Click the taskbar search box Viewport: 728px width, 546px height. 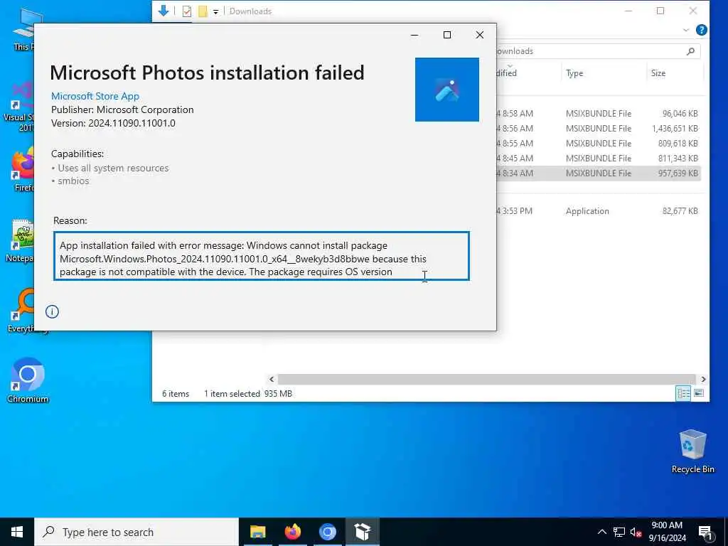coord(136,532)
